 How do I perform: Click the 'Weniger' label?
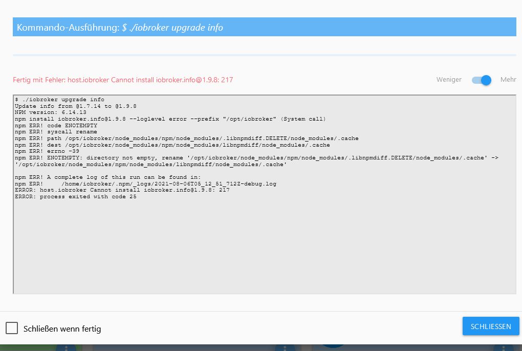tap(449, 79)
